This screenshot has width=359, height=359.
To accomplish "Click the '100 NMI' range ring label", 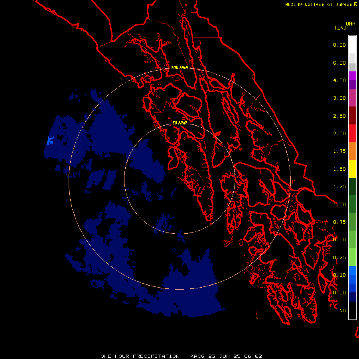I will [179, 67].
